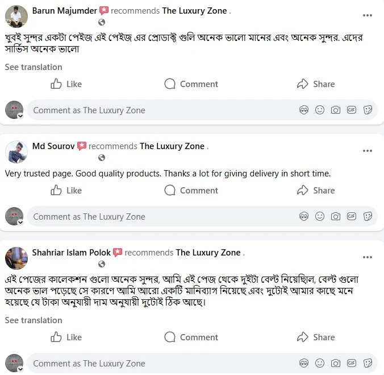Type in the comment field under Md Sourov's post

(159, 216)
